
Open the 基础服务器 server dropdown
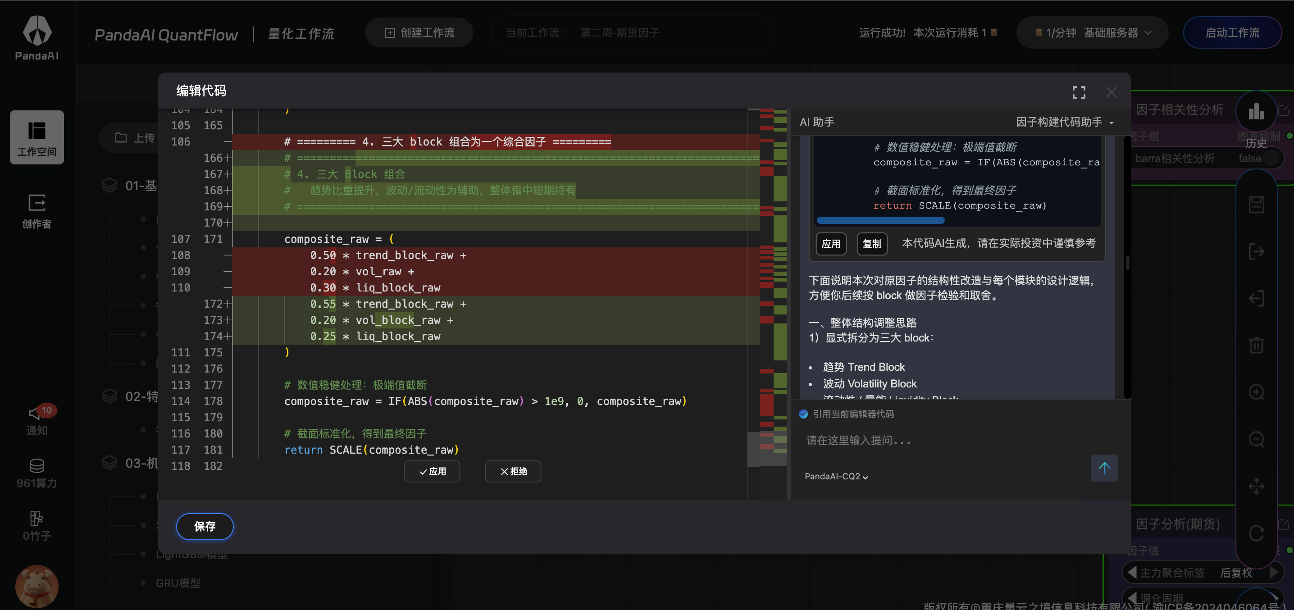(1092, 32)
